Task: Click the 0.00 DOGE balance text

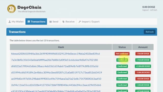Action: click(149, 7)
